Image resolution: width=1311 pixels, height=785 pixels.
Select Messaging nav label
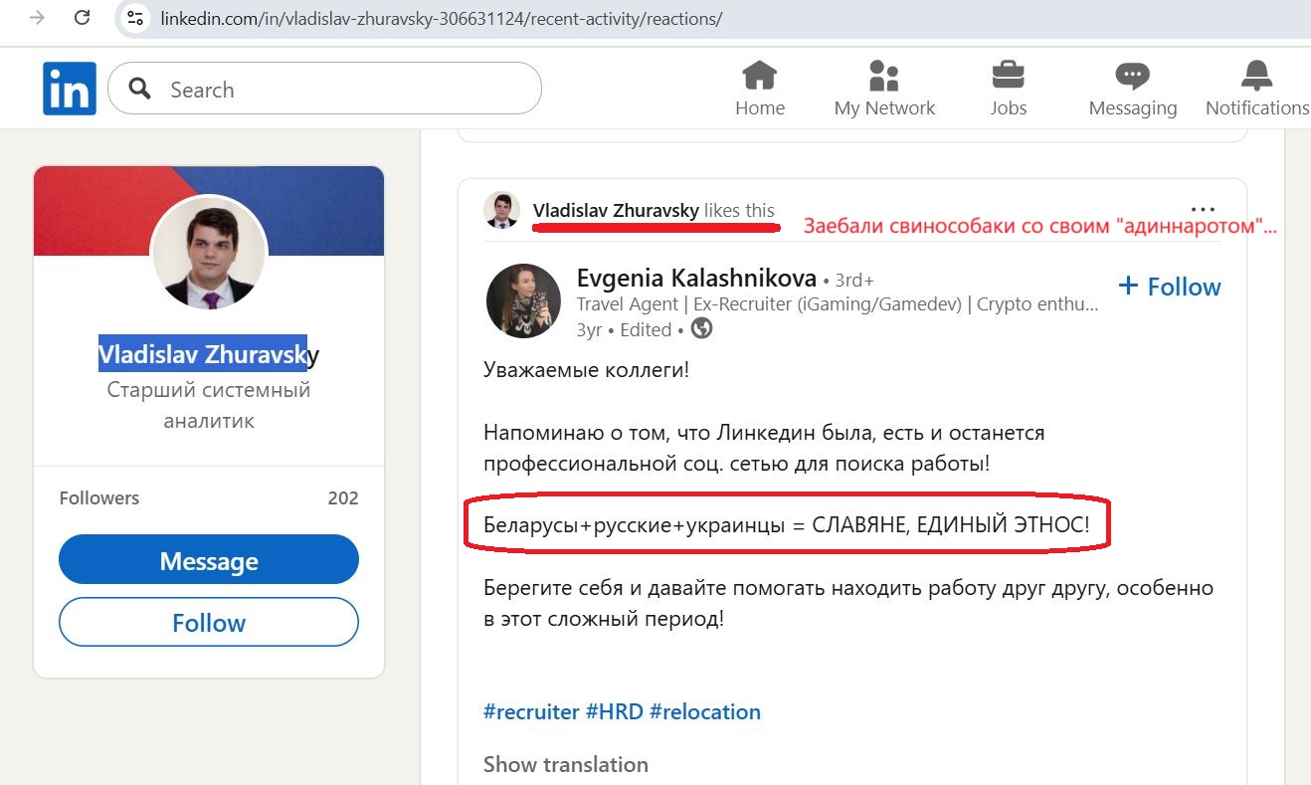pos(1132,107)
